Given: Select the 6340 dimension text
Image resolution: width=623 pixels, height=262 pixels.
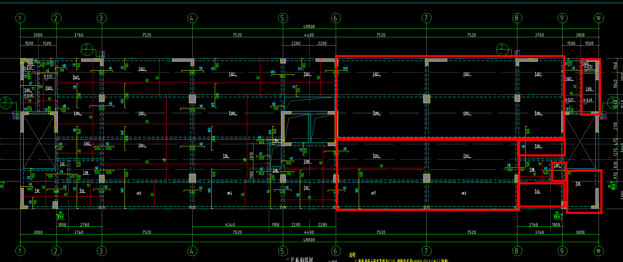Looking at the screenshot, I should coord(230,225).
